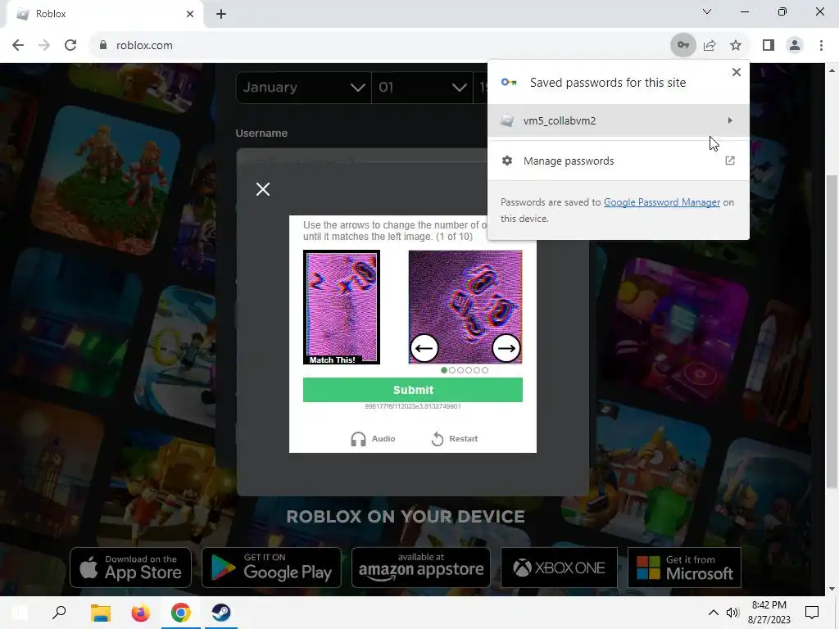Open the volume control in the tray
The height and width of the screenshot is (629, 839).
(732, 613)
